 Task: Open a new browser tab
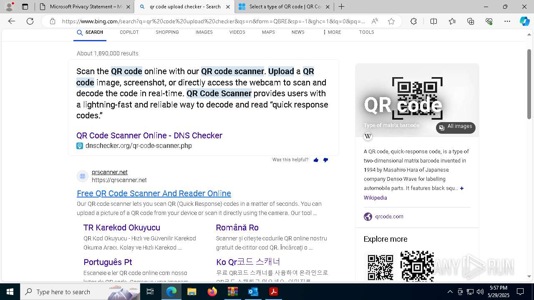point(341,7)
